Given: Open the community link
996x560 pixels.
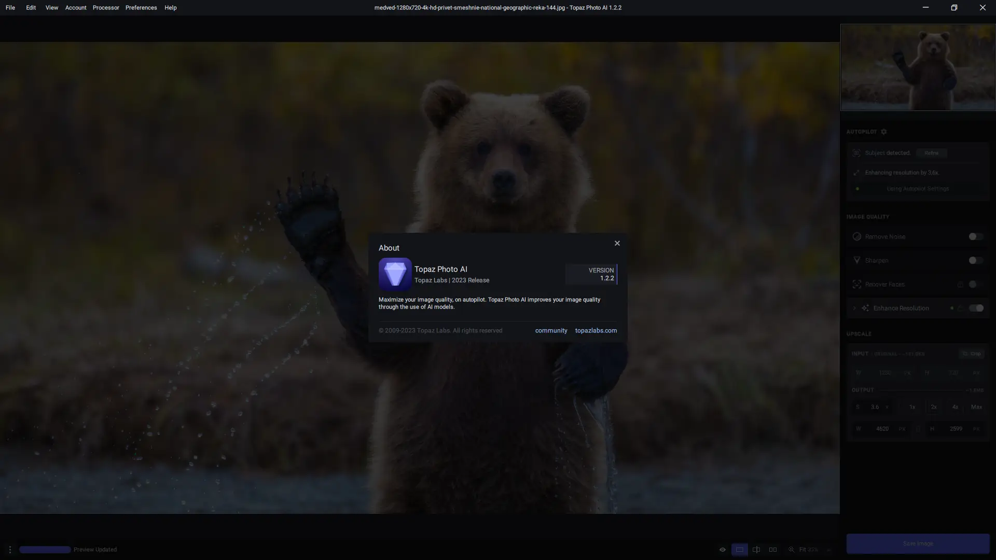Looking at the screenshot, I should click(x=551, y=330).
